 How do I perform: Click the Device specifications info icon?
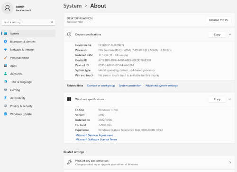tap(69, 34)
